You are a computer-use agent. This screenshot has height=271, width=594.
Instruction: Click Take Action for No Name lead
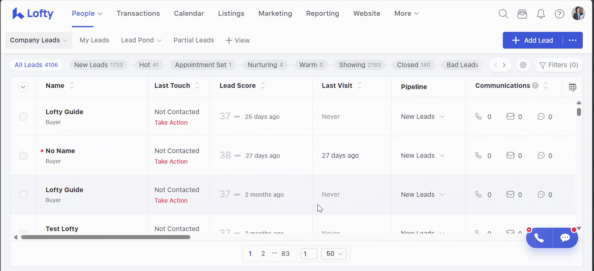coord(171,161)
